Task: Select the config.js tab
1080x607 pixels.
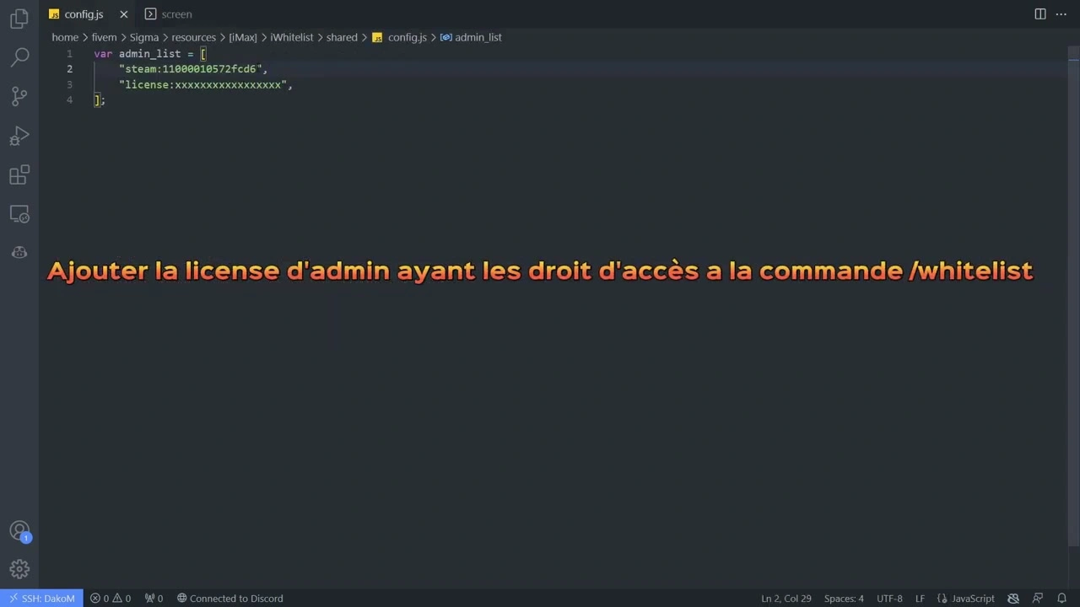Action: pyautogui.click(x=84, y=13)
